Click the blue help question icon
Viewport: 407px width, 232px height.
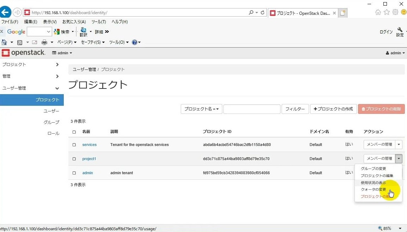coord(135,42)
